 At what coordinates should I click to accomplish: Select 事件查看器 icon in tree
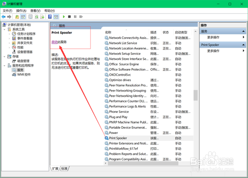14,38
